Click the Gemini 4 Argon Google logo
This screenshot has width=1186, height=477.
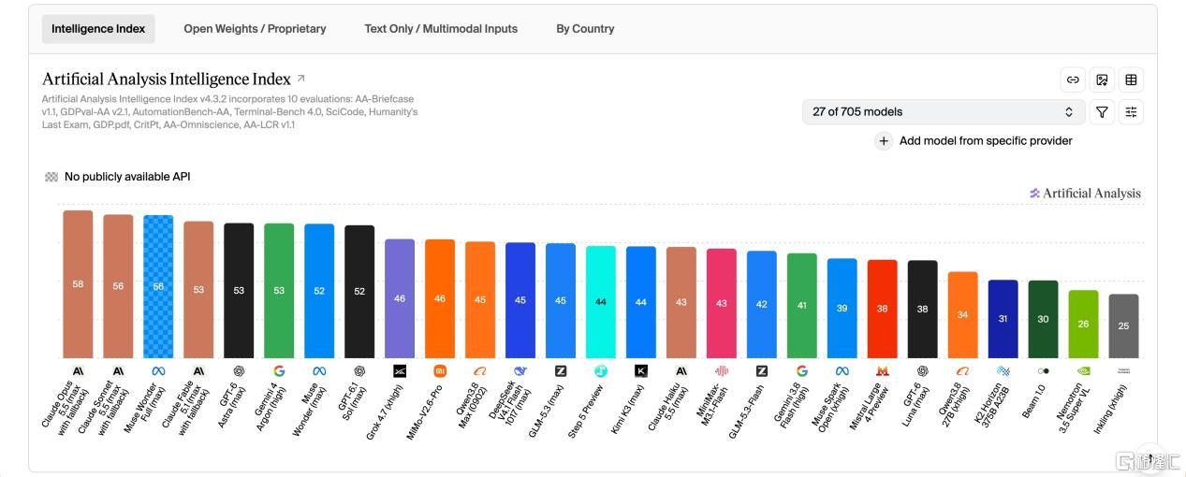click(279, 371)
